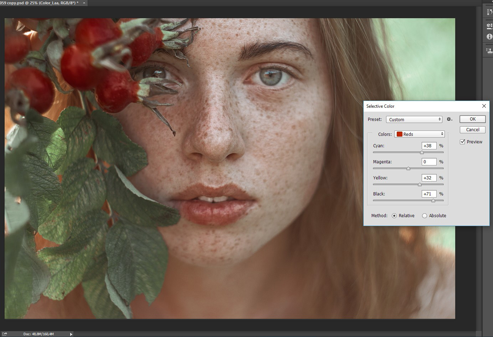
Task: Toggle the Preview checkbox
Action: 463,142
